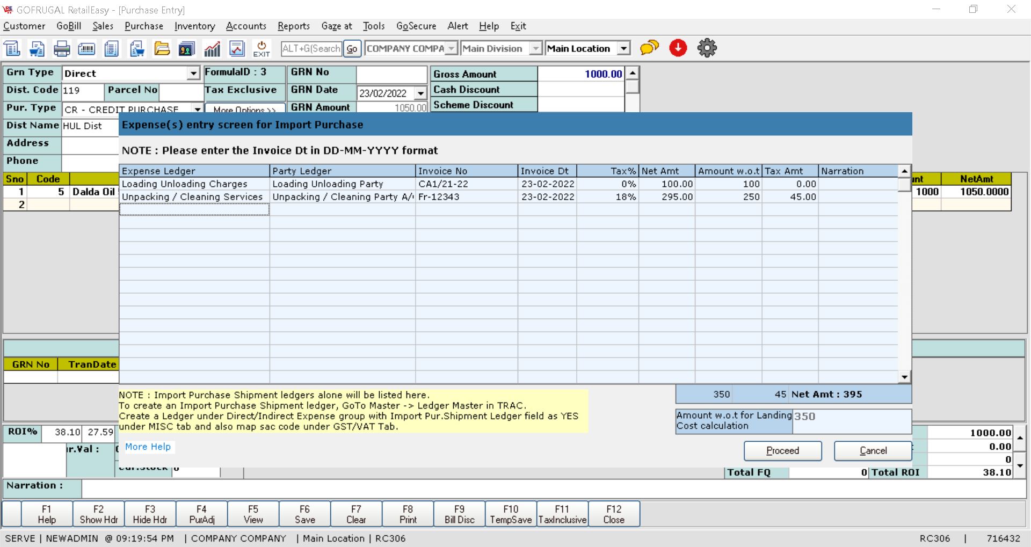Screen dimensions: 1031x547
Task: Click the printer icon in toolbar
Action: [x=62, y=49]
